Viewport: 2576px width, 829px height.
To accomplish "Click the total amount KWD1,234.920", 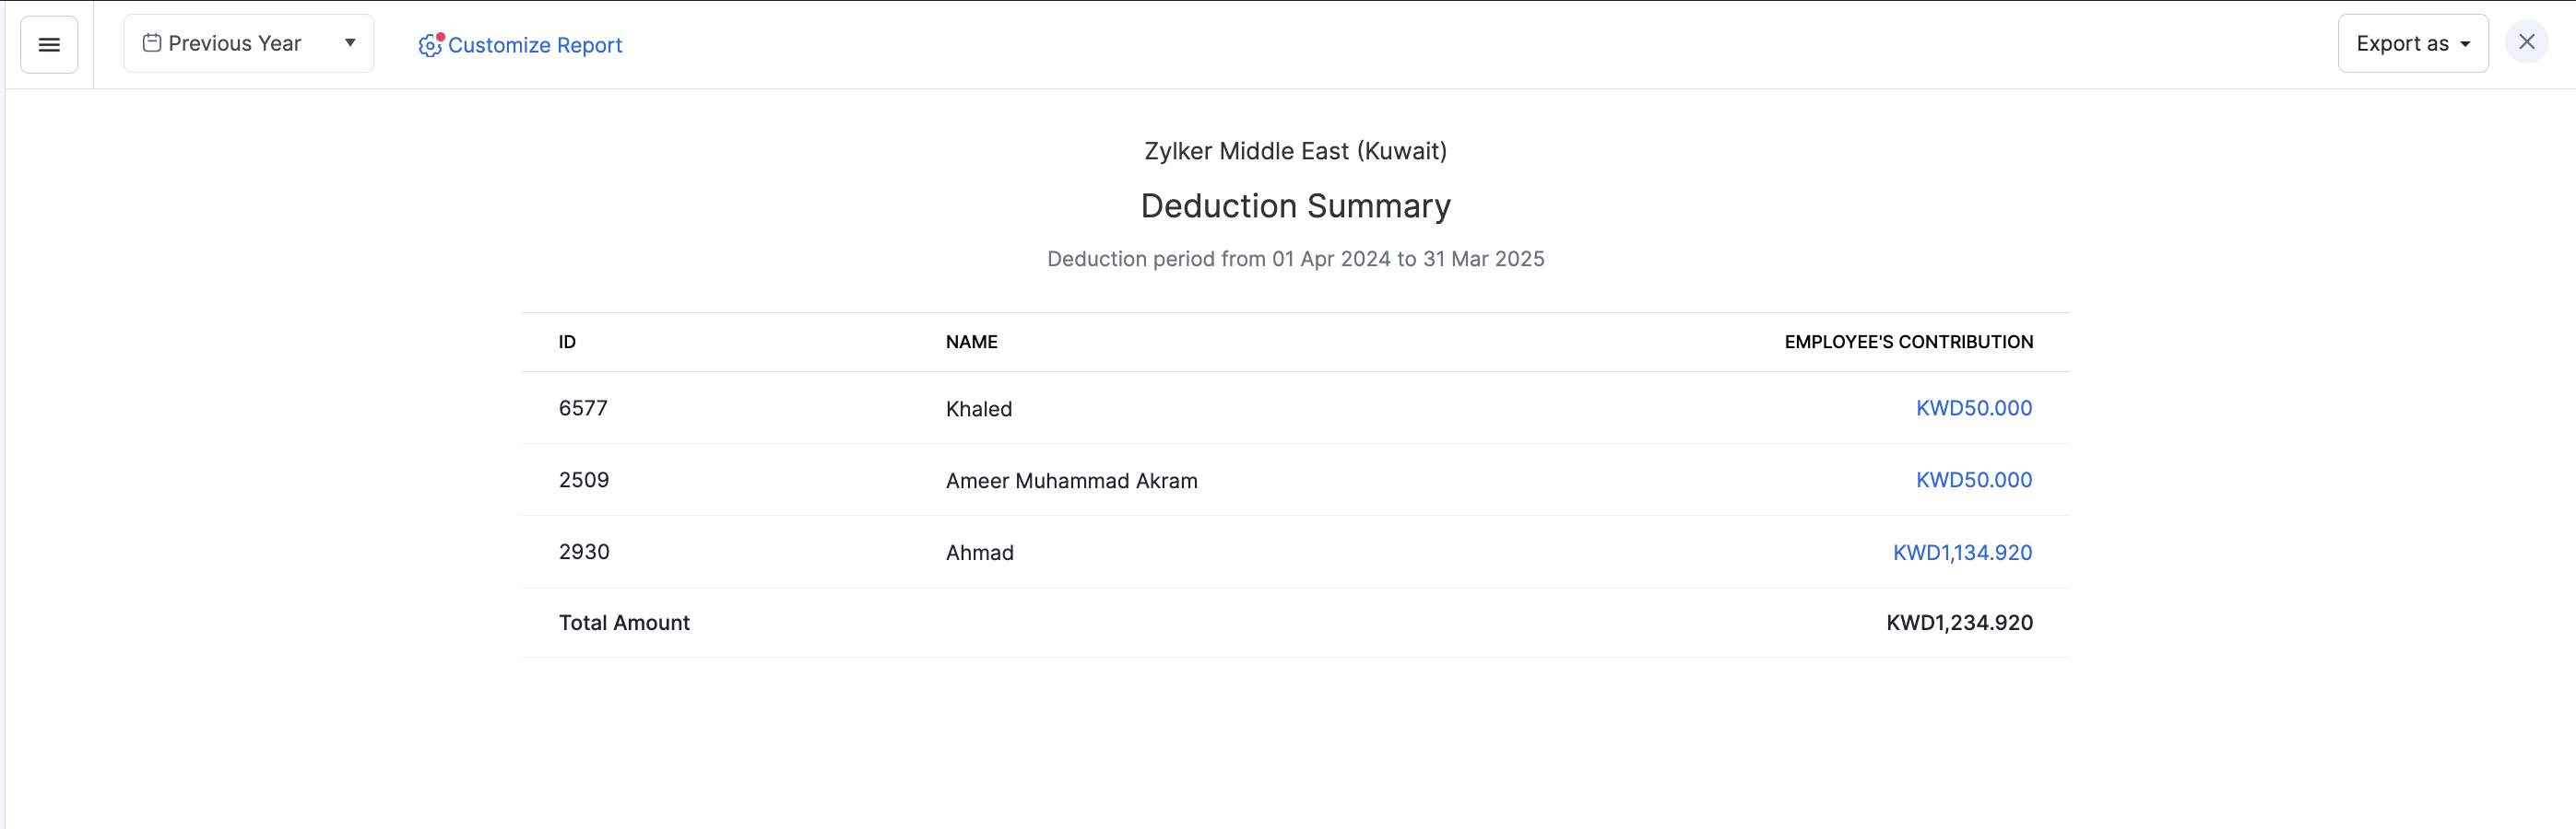I will tap(1958, 623).
